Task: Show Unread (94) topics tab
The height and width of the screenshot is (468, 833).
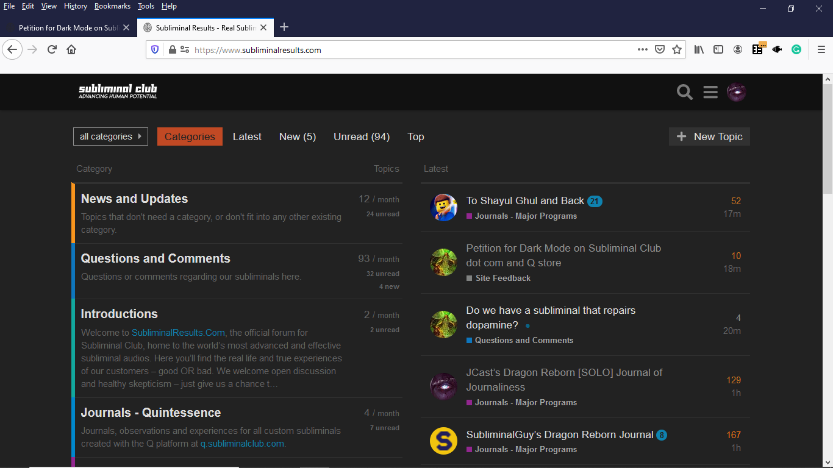Action: (x=362, y=136)
